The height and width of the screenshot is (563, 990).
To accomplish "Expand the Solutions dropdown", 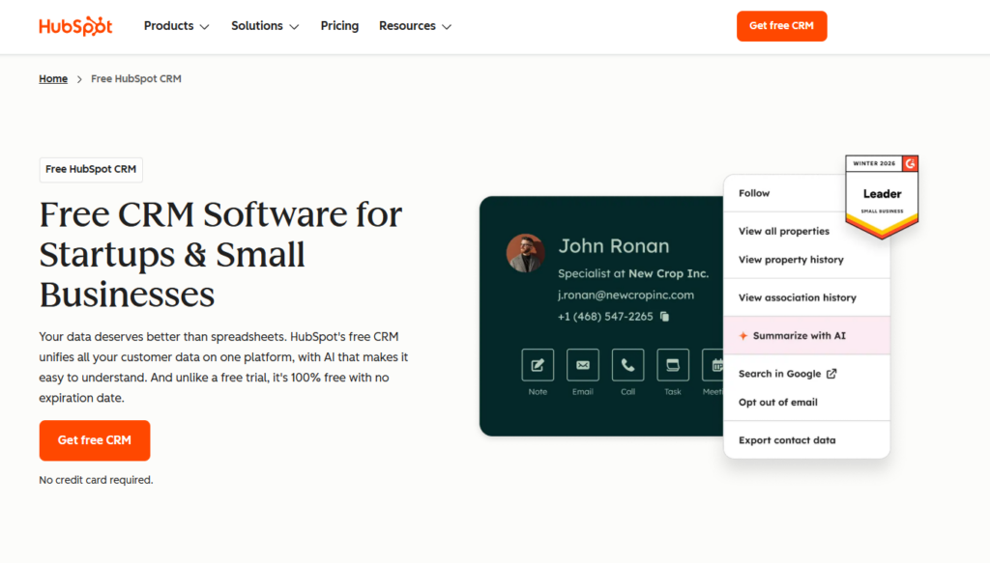I will click(x=265, y=26).
